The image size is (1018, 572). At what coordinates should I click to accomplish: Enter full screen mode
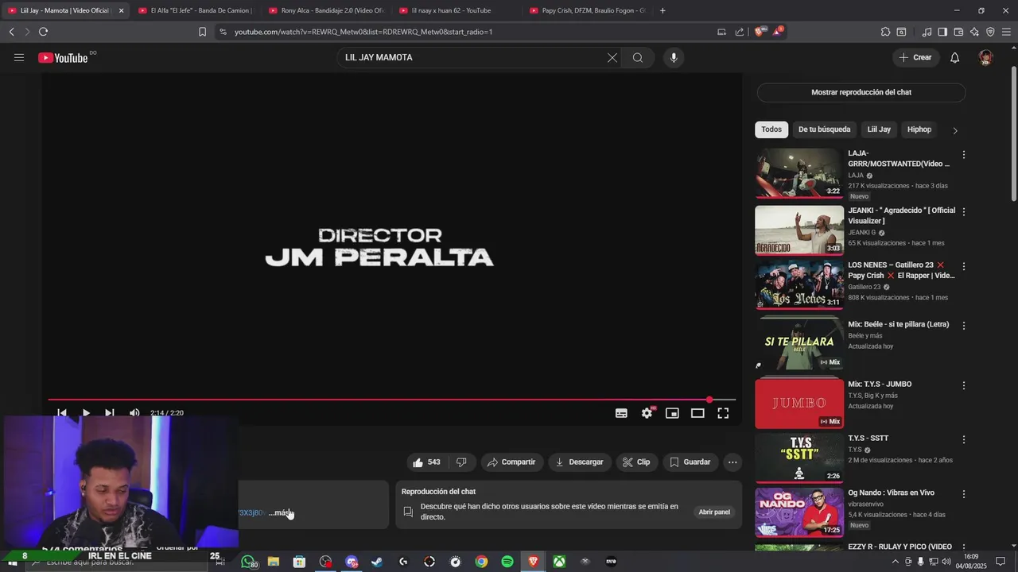pos(723,413)
